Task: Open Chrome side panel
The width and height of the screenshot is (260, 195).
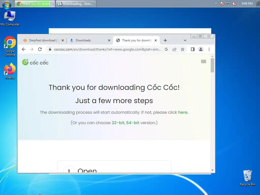Action: pyautogui.click(x=192, y=49)
